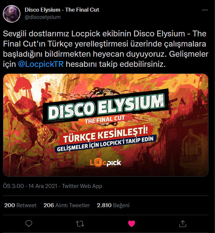215x233 pixels.
Task: Open the three-dots more options menu
Action: click(x=205, y=10)
